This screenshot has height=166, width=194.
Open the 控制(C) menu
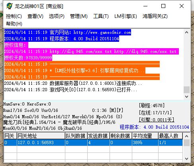[14, 16]
